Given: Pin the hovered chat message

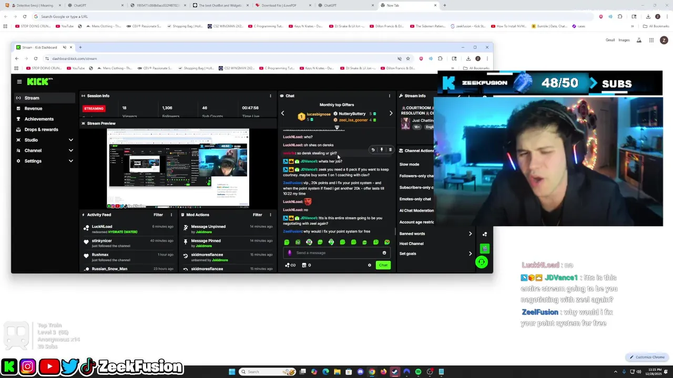Looking at the screenshot, I should pos(382,150).
